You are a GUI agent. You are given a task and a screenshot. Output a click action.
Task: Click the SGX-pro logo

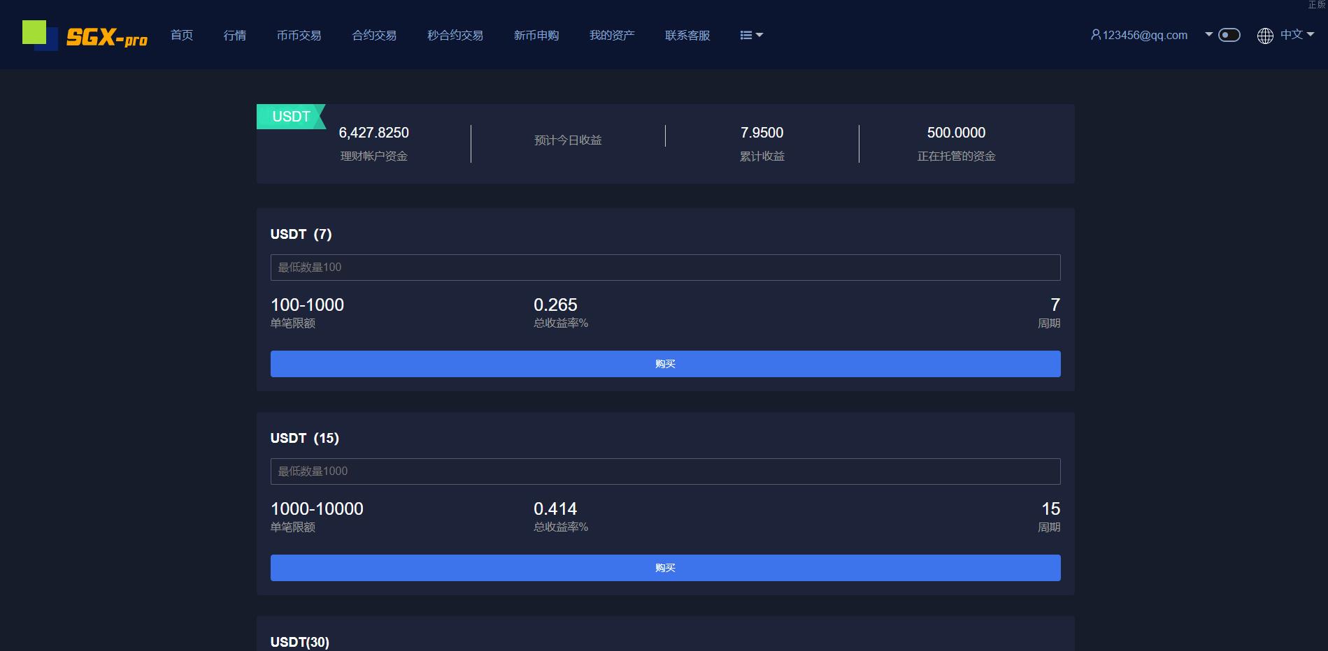(106, 37)
